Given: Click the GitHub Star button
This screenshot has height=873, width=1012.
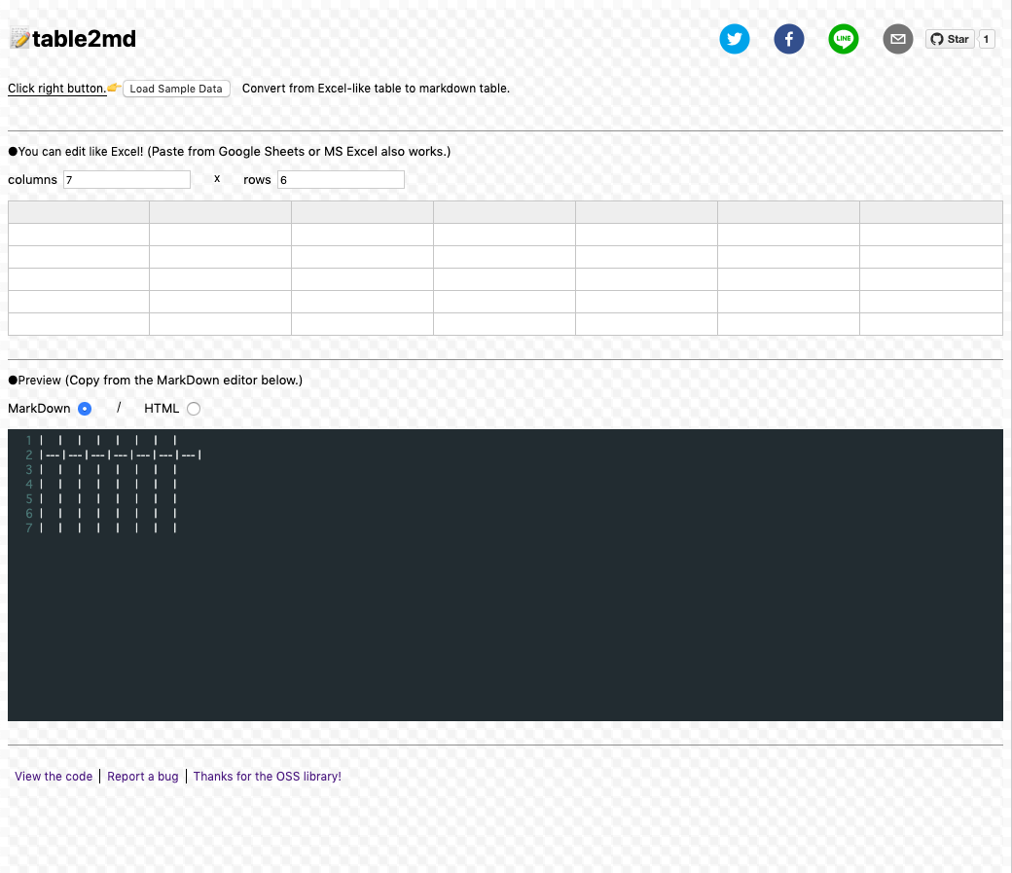Looking at the screenshot, I should click(950, 39).
